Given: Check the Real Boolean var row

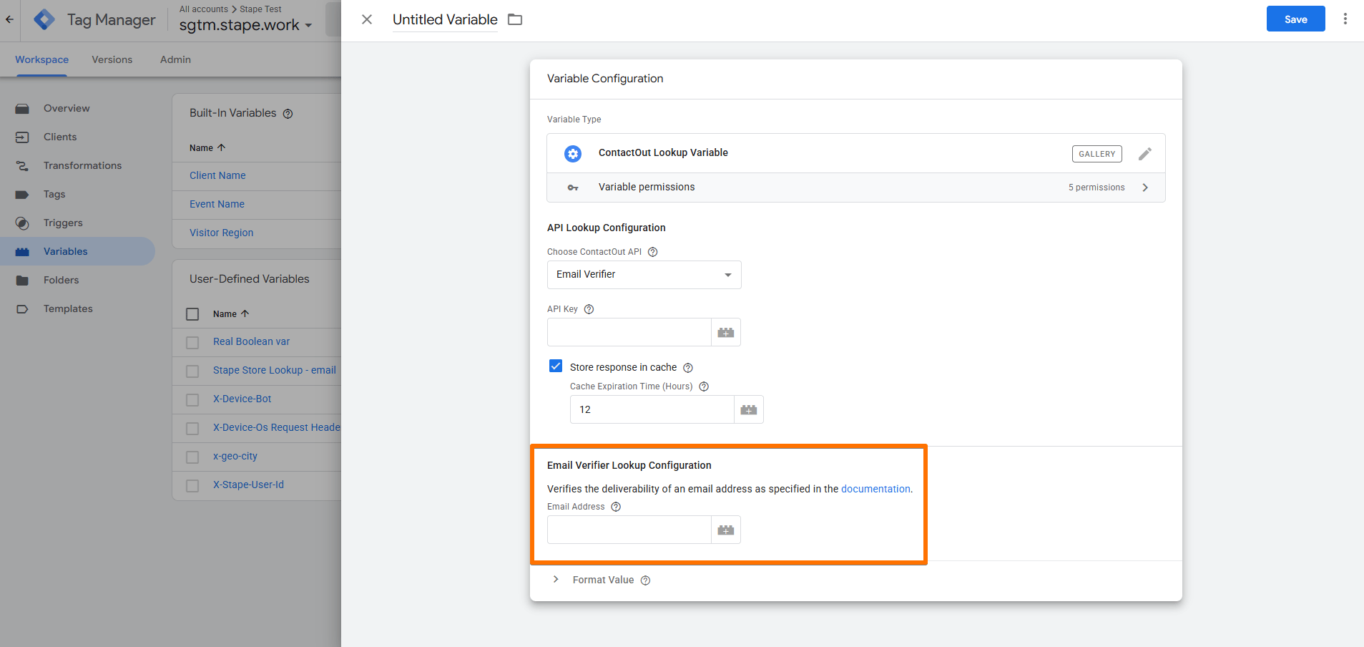Looking at the screenshot, I should coord(192,343).
